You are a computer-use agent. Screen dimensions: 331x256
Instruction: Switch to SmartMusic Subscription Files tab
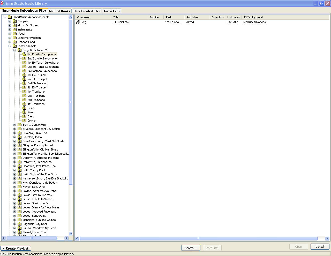pos(24,11)
